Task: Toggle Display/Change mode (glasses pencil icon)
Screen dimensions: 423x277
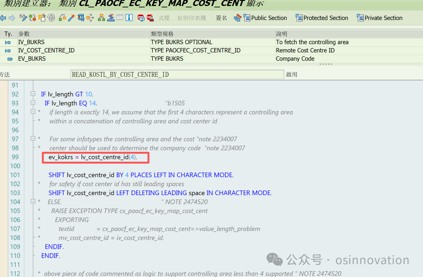Action: [x=23, y=18]
